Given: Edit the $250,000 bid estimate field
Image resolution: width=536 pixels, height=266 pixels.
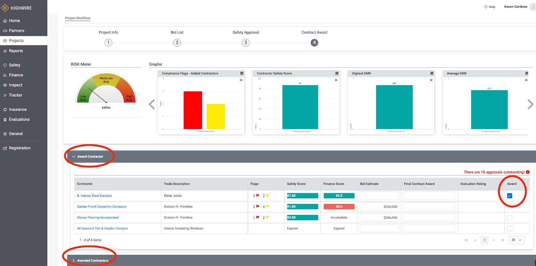Looking at the screenshot, I should [x=379, y=207].
